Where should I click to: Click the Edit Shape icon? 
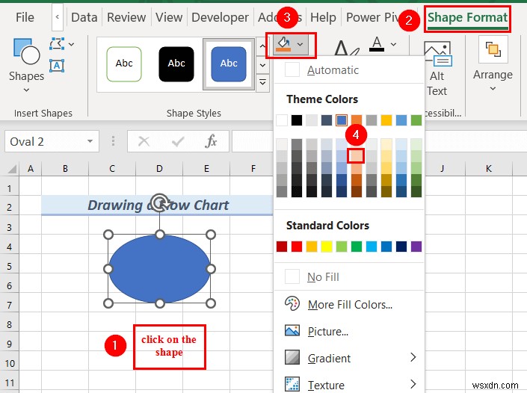click(x=57, y=44)
